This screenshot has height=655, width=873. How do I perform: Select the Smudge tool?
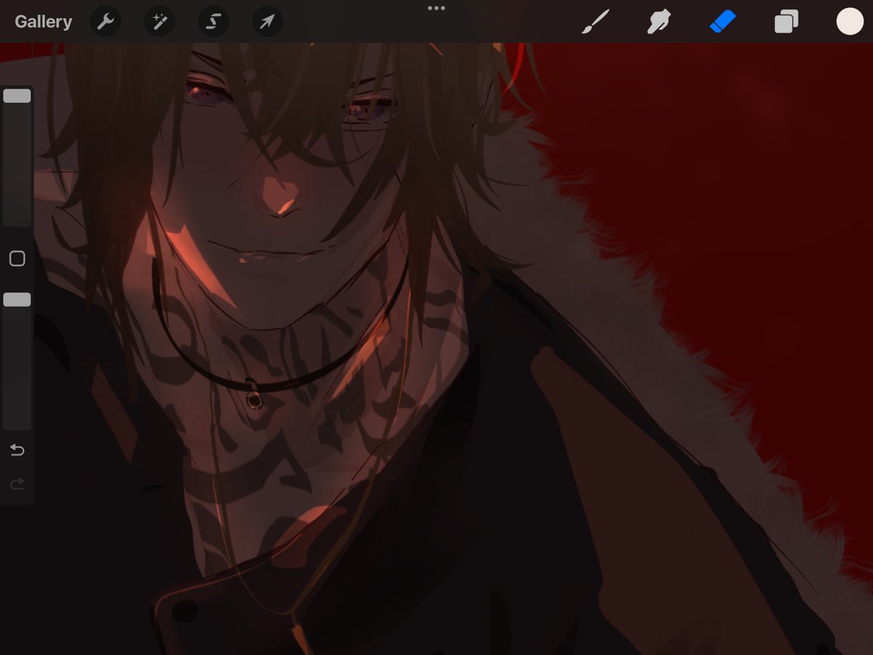click(x=658, y=22)
